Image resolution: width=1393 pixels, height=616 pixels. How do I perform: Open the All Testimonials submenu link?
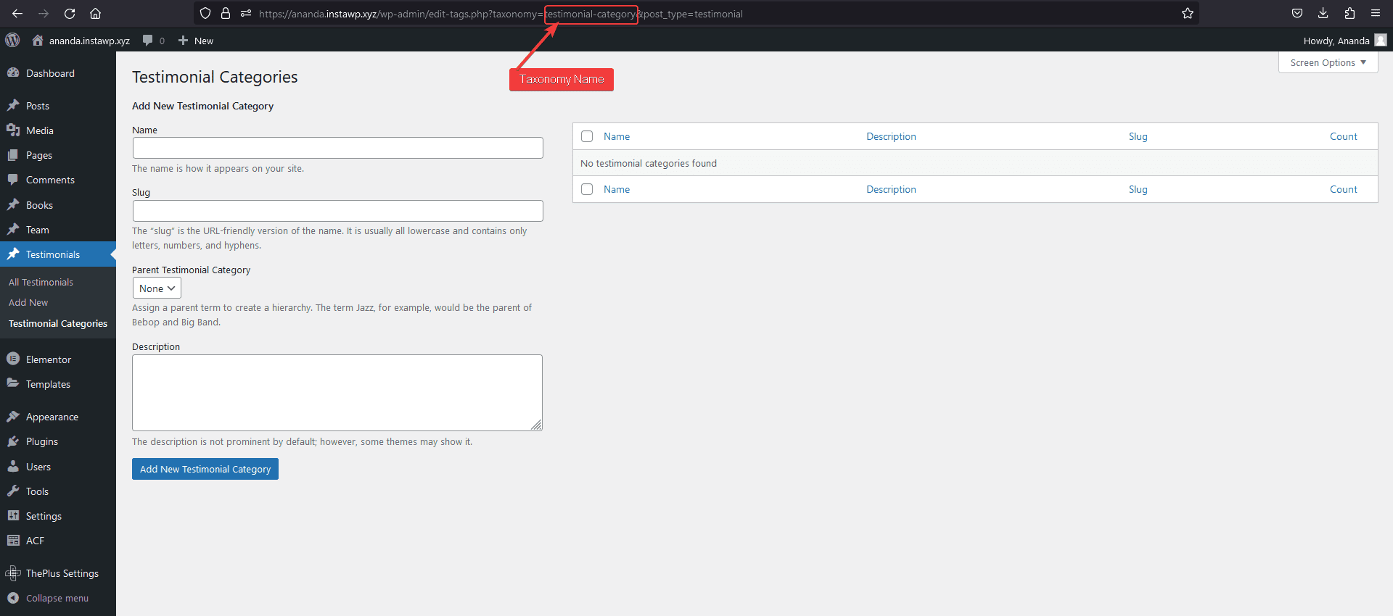click(41, 282)
